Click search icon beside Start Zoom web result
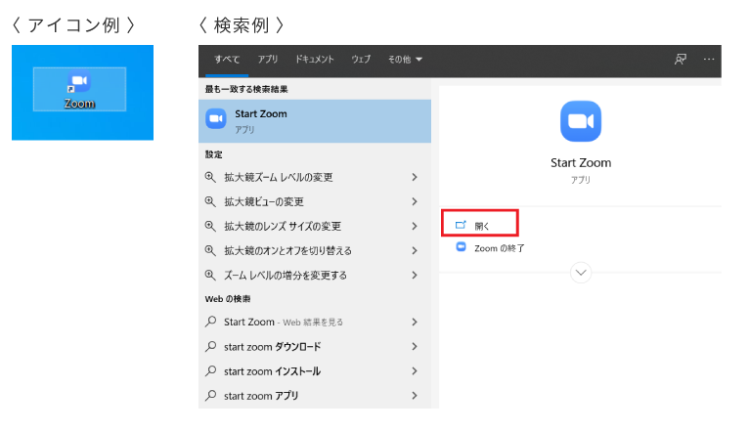 210,322
